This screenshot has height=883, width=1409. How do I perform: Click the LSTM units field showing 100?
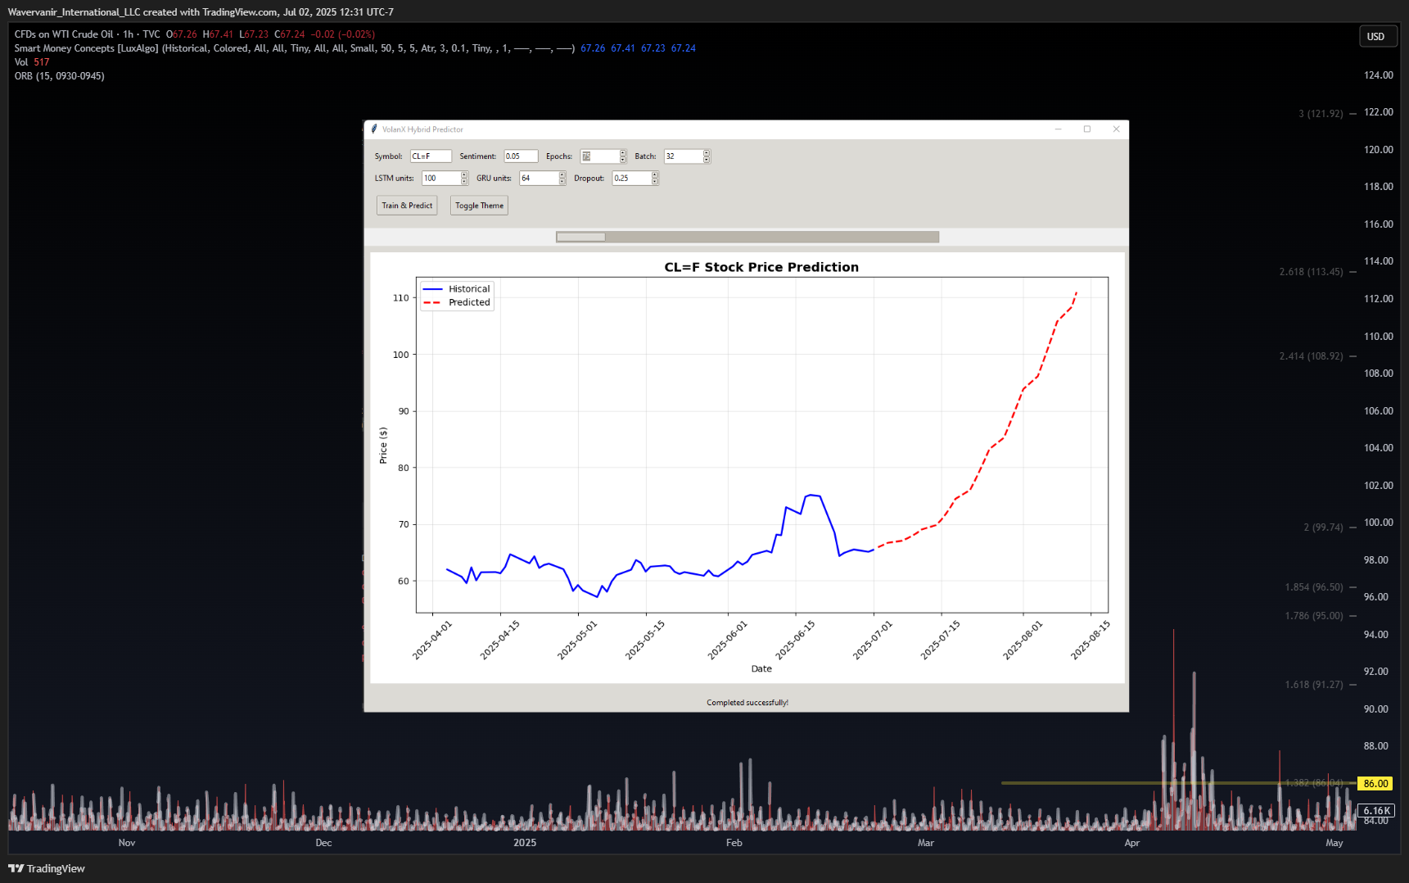coord(440,179)
